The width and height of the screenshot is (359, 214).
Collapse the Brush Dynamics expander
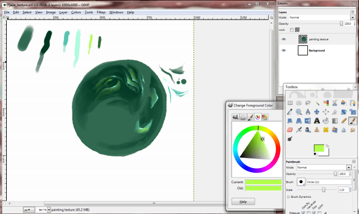tap(288, 197)
